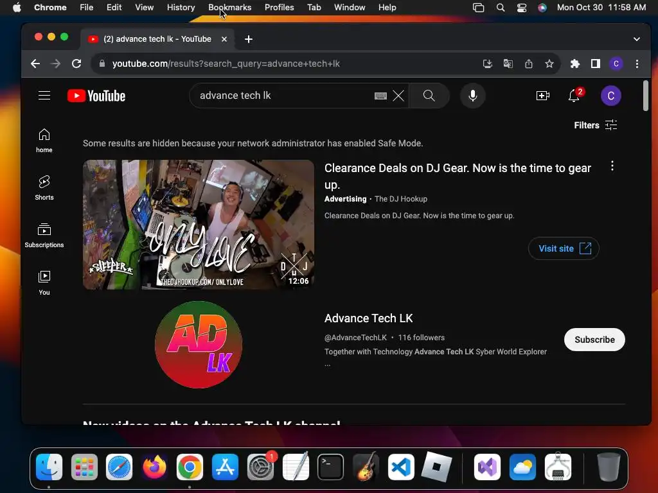Reload the YouTube page
This screenshot has width=658, height=493.
click(76, 64)
